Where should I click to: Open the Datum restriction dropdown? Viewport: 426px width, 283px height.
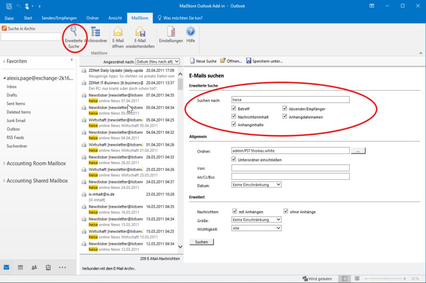tap(256, 185)
